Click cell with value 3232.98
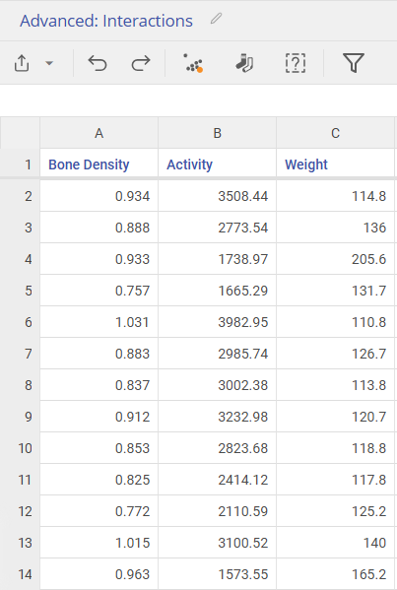This screenshot has width=397, height=590. tap(217, 417)
